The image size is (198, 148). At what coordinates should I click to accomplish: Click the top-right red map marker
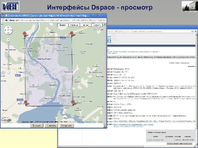(71, 34)
